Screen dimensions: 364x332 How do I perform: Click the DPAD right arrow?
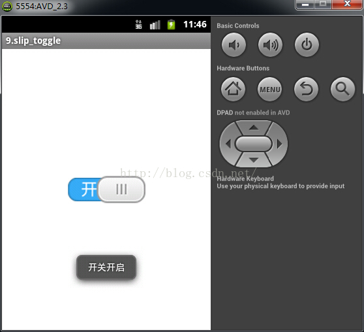tap(279, 144)
